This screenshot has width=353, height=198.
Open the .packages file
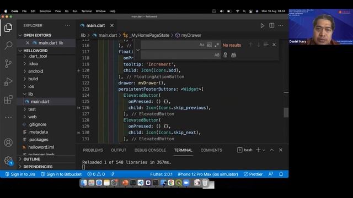38,140
